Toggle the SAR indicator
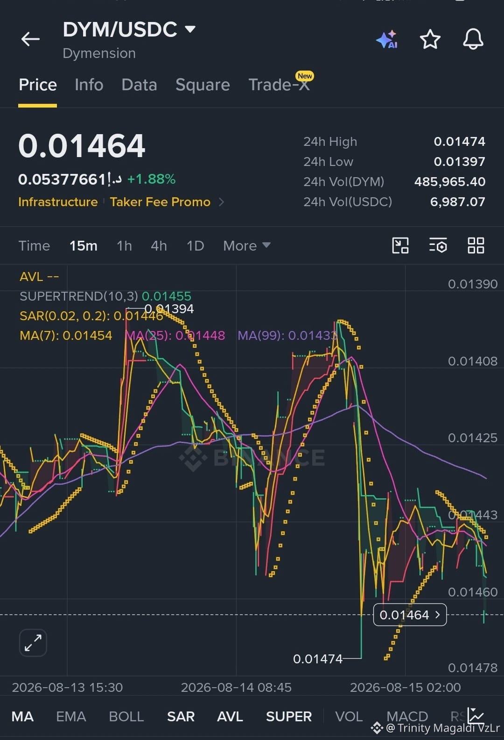Image resolution: width=504 pixels, height=740 pixels. (x=181, y=716)
